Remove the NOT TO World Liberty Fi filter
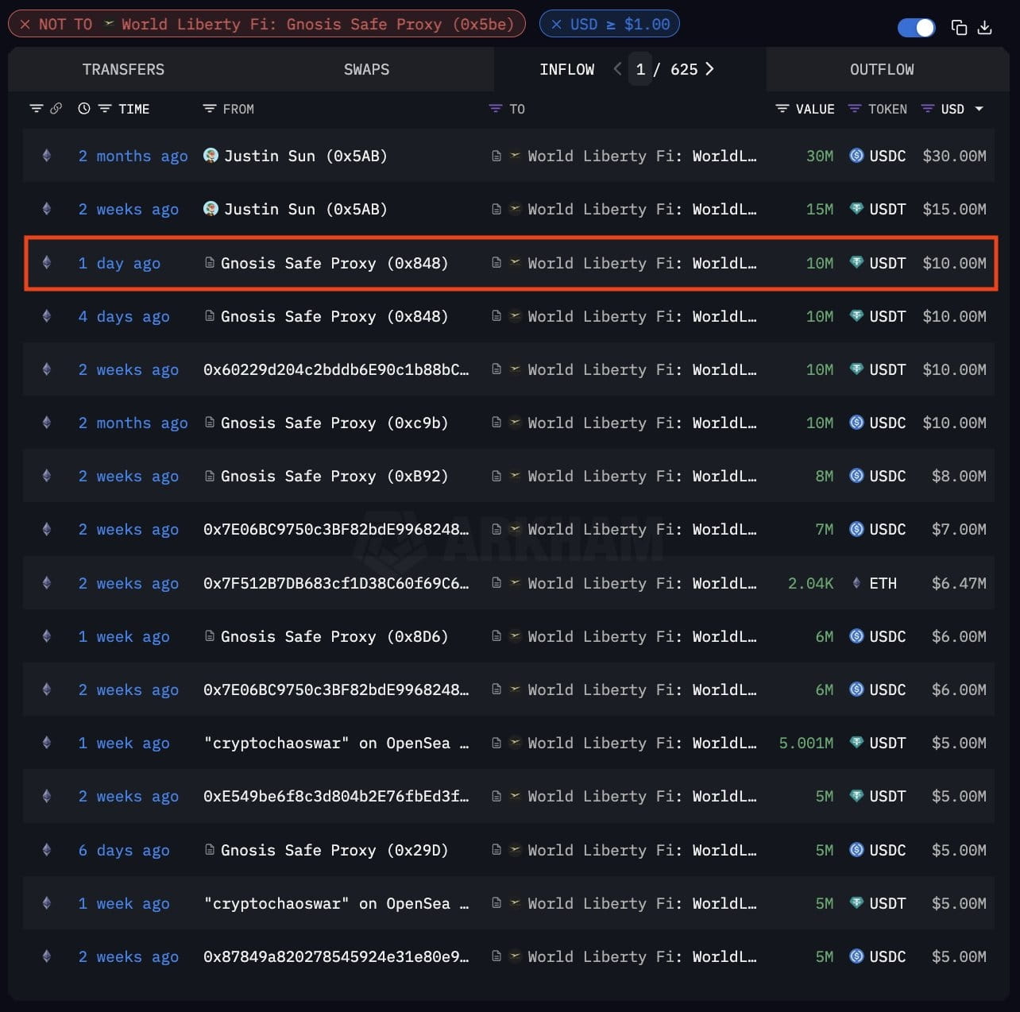1020x1012 pixels. click(x=25, y=25)
